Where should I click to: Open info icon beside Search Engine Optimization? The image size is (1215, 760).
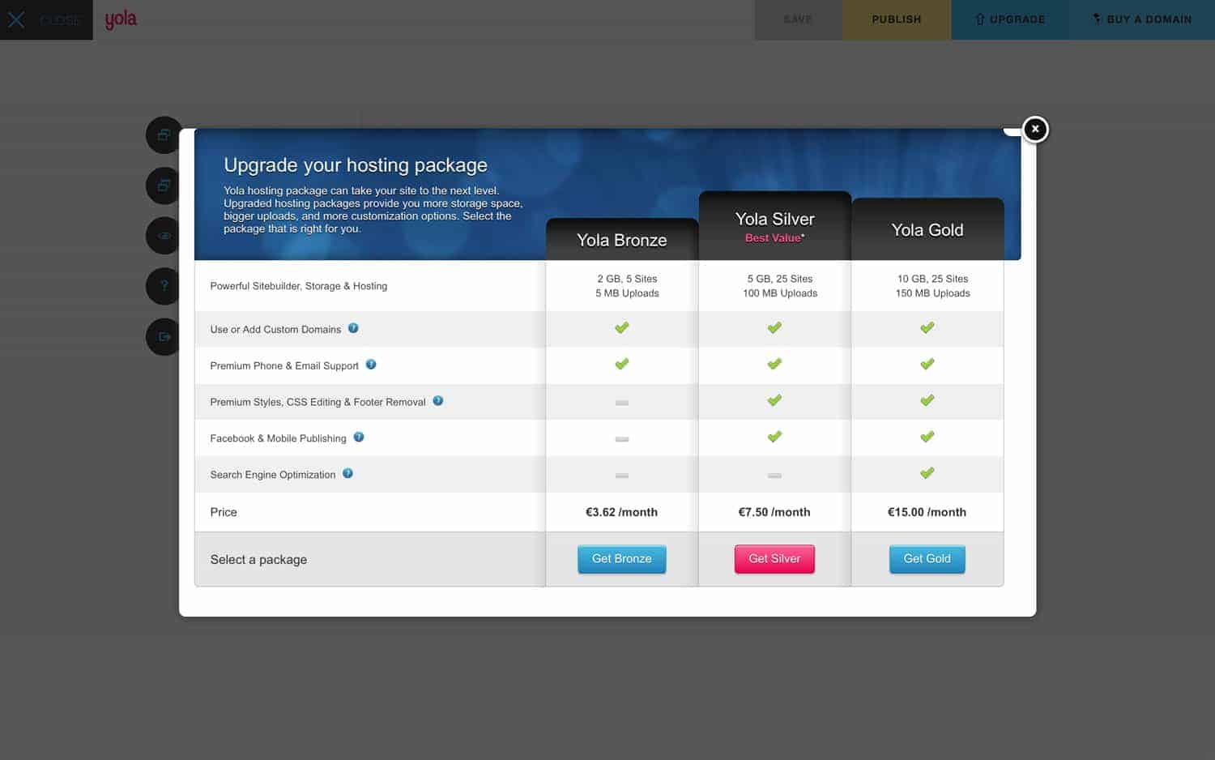(x=347, y=474)
